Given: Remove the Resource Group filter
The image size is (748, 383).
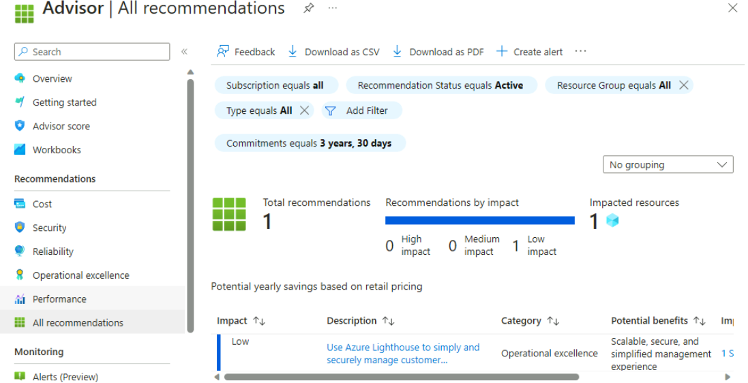Looking at the screenshot, I should [684, 85].
